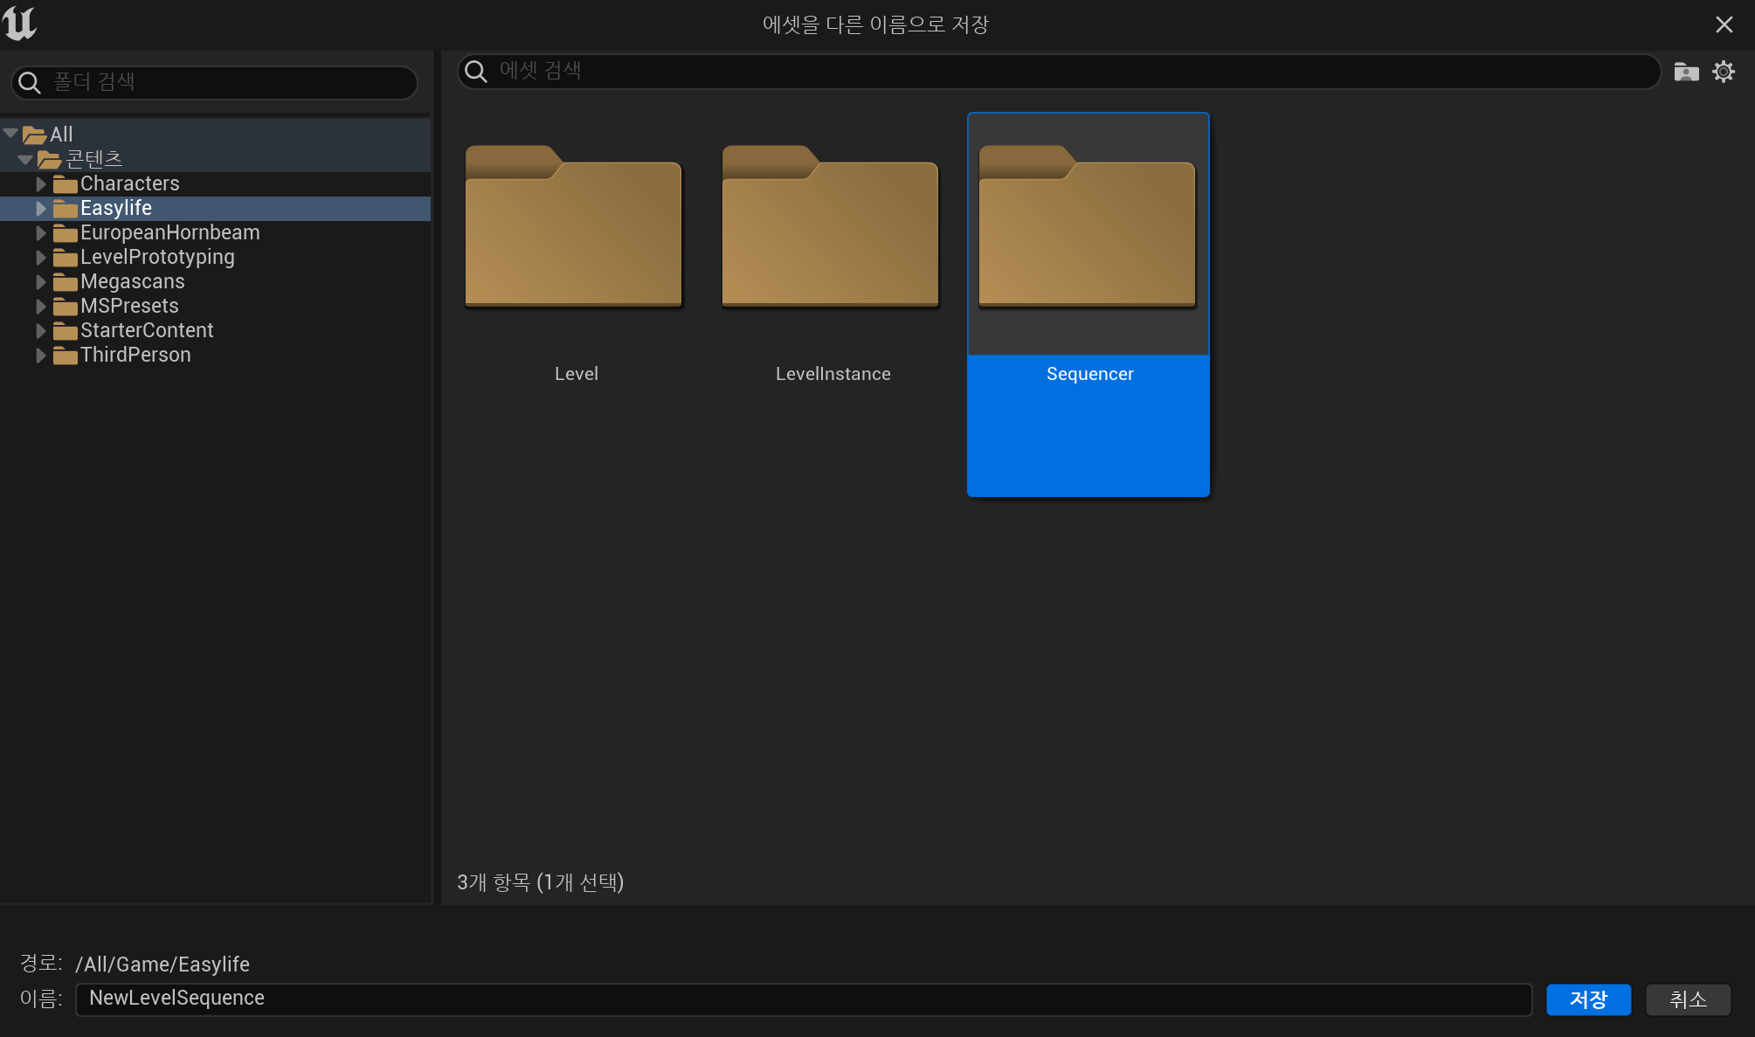1755x1037 pixels.
Task: Click the 저장 save button
Action: (x=1587, y=999)
